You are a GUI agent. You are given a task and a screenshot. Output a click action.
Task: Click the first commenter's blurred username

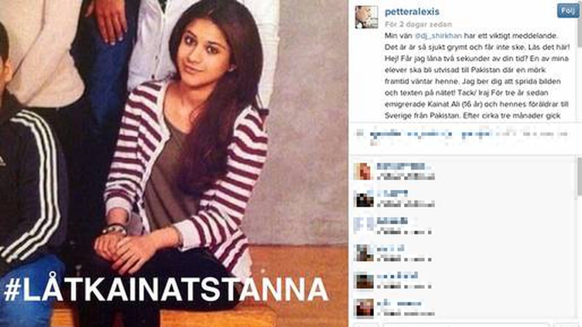[403, 166]
